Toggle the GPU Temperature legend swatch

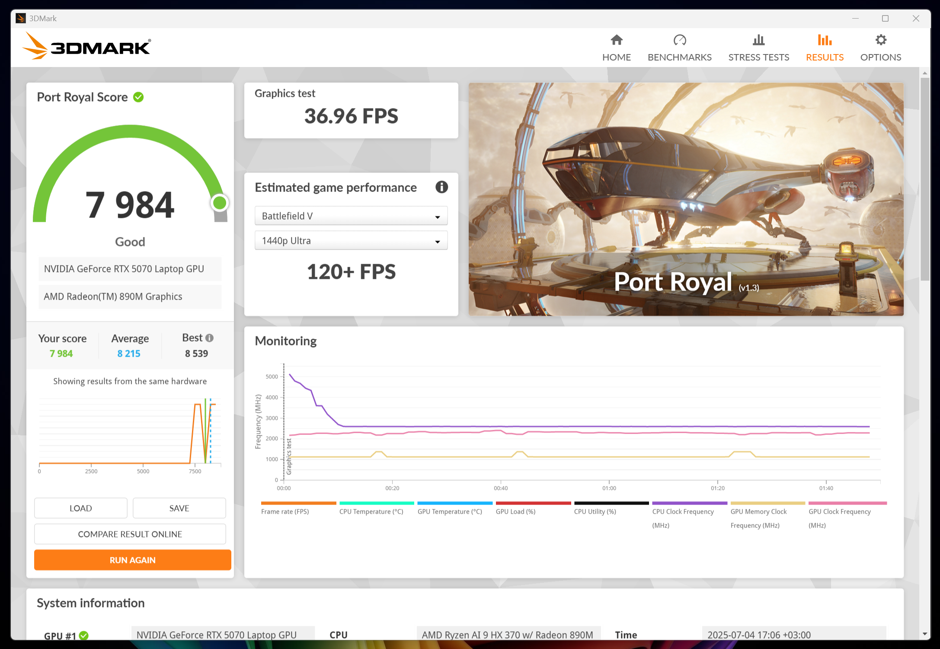pyautogui.click(x=455, y=503)
